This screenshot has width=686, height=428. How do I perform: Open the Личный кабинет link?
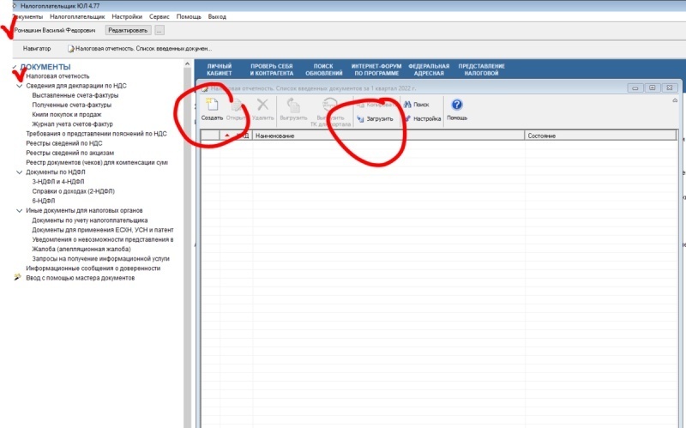[x=220, y=70]
